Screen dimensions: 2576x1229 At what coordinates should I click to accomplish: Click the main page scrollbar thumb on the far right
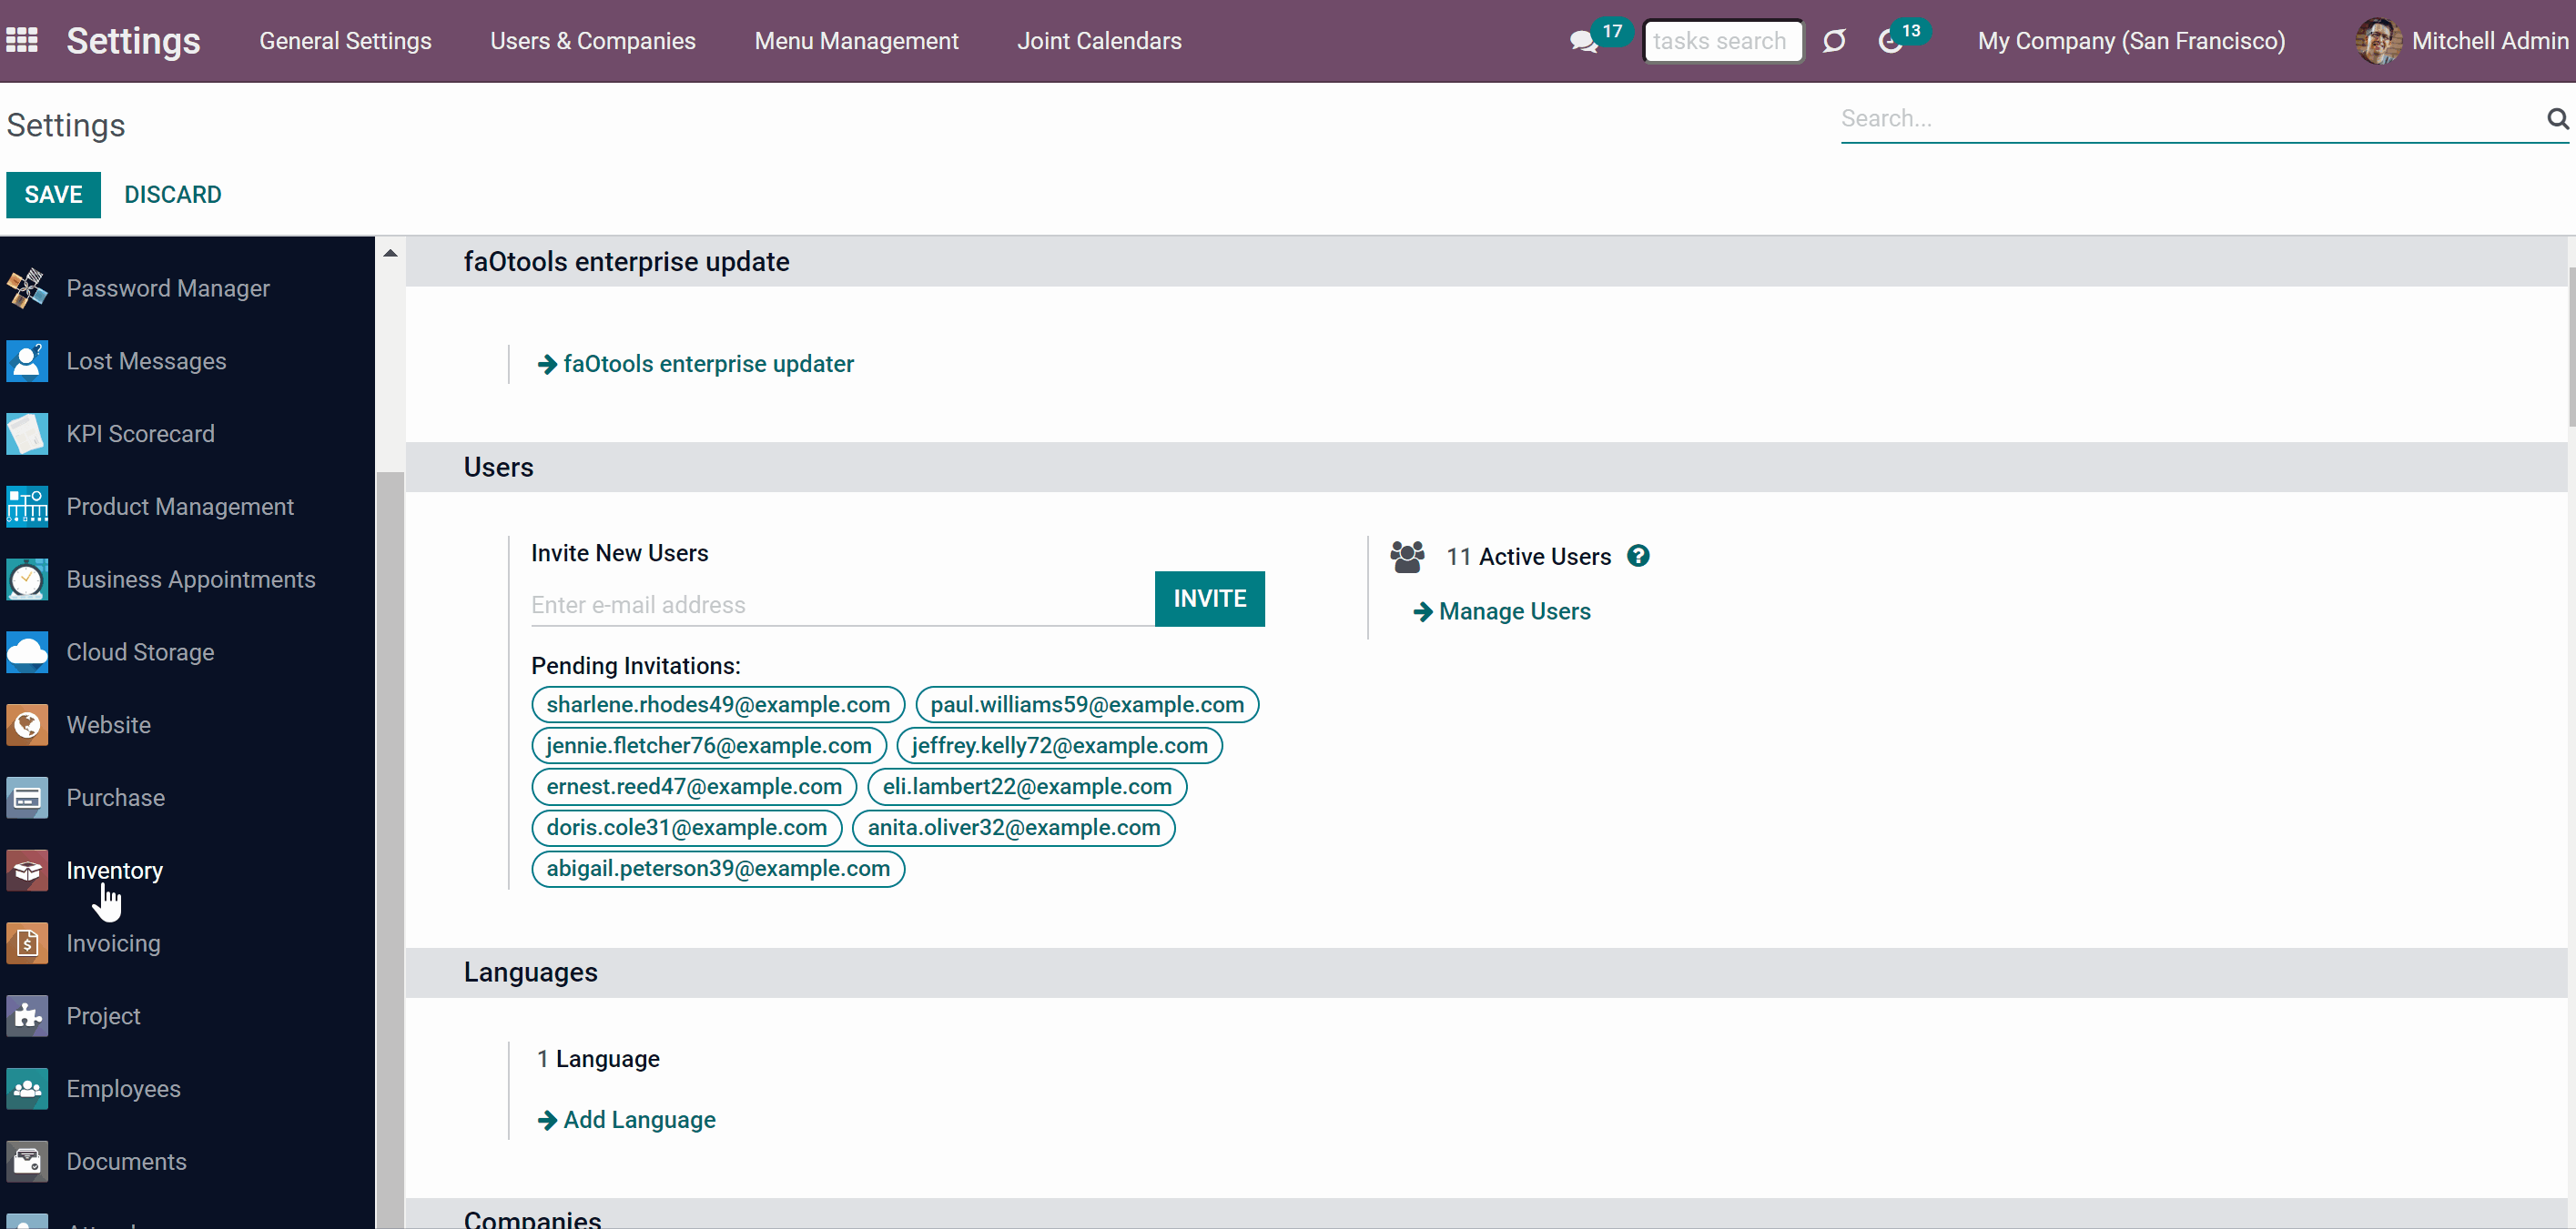tap(2571, 347)
